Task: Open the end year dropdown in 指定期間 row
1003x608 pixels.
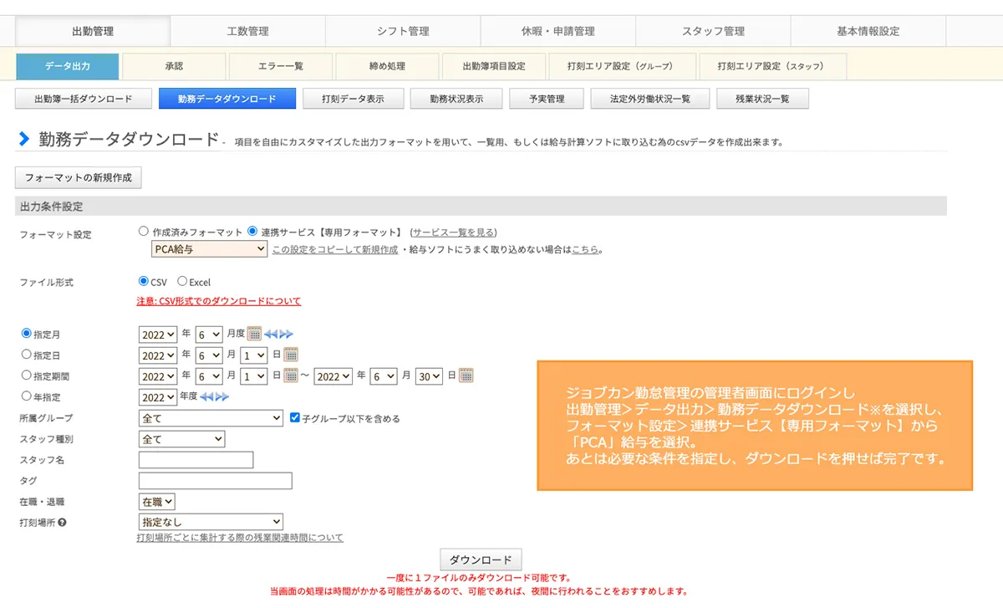Action: [x=333, y=376]
